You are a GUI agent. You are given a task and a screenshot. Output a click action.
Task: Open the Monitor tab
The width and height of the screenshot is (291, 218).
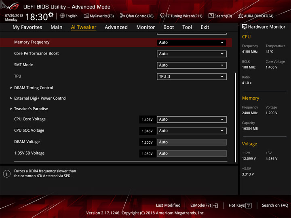pyautogui.click(x=145, y=27)
